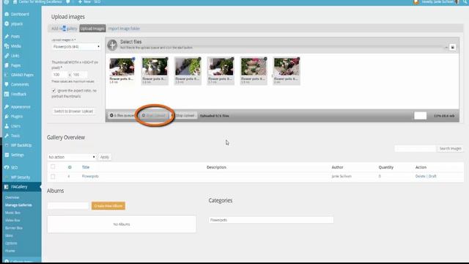Open Manage Galleries in FlAGallery submenu
The height and width of the screenshot is (264, 469).
coord(18,205)
